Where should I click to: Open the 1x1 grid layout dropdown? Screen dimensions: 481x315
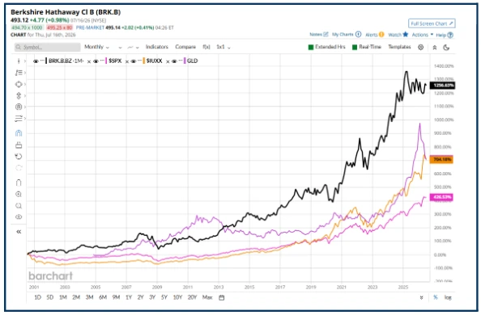[x=223, y=47]
